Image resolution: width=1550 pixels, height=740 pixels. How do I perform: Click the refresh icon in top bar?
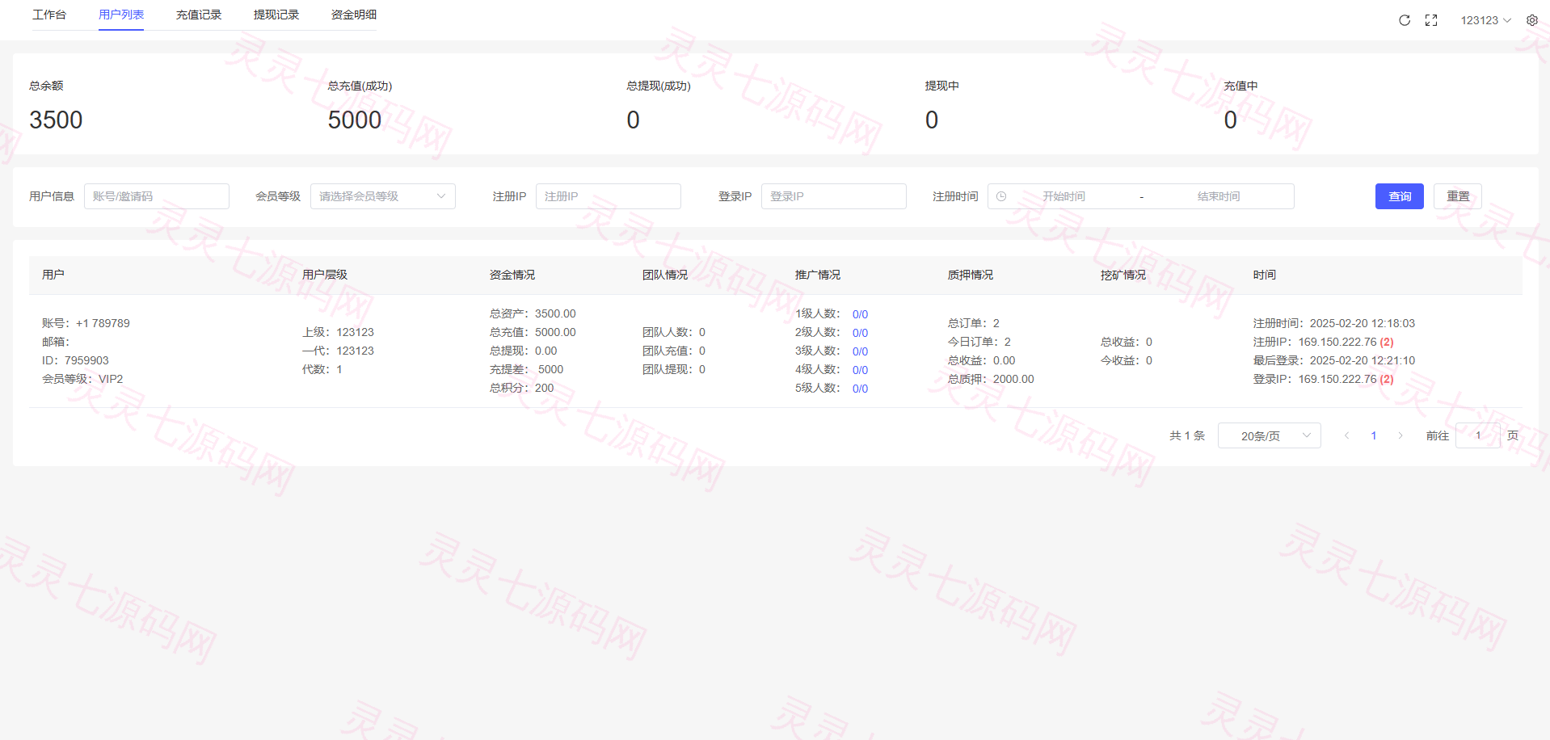[1405, 20]
